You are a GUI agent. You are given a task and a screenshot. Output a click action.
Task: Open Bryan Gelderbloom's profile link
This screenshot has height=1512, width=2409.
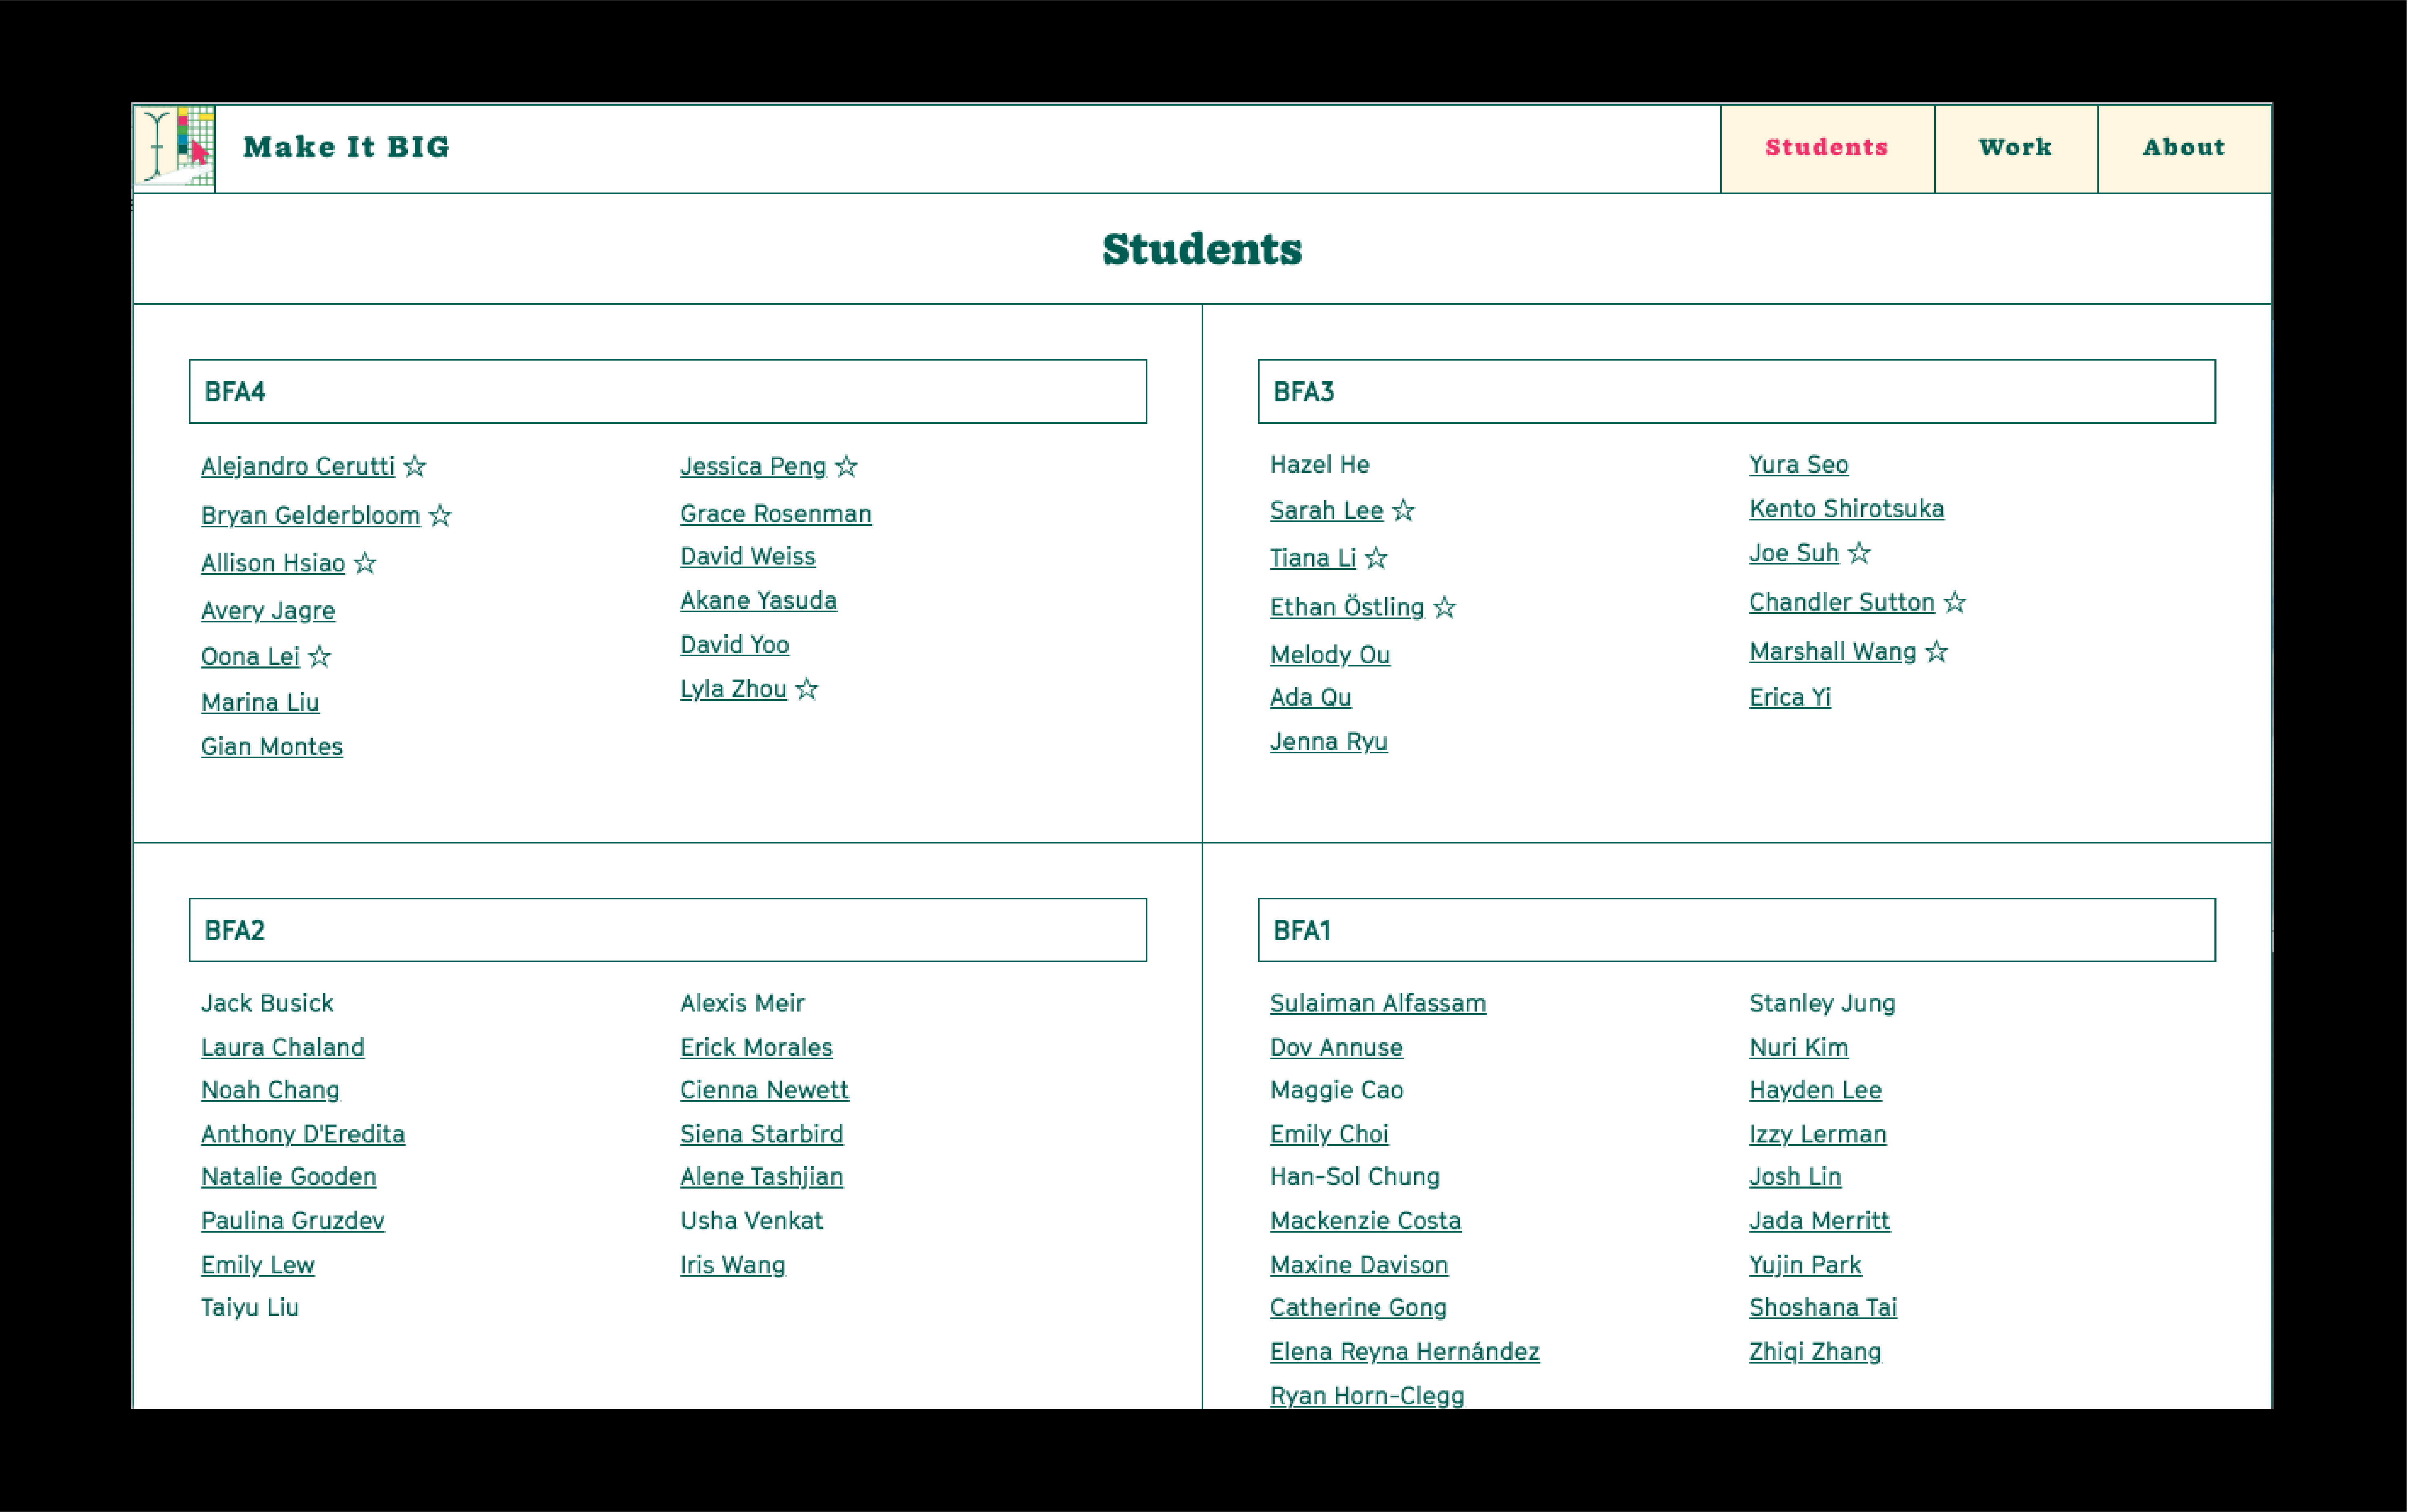click(x=310, y=515)
